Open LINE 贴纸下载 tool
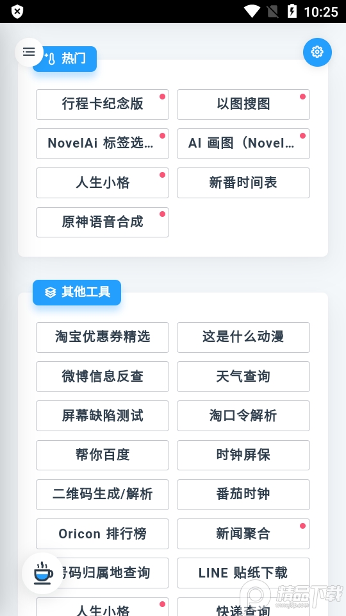The height and width of the screenshot is (616, 346). pos(243,573)
